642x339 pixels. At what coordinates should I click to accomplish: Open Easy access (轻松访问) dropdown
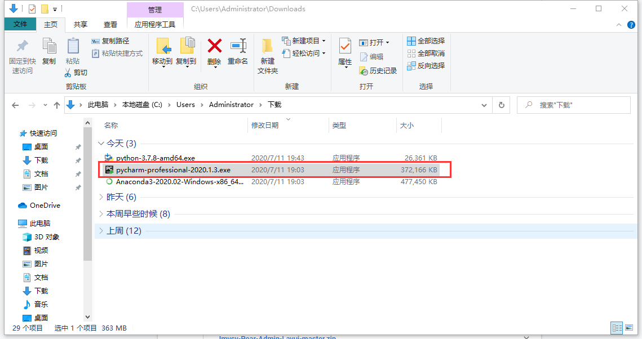click(x=304, y=53)
